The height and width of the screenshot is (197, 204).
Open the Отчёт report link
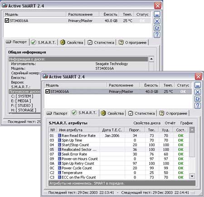tap(170, 123)
